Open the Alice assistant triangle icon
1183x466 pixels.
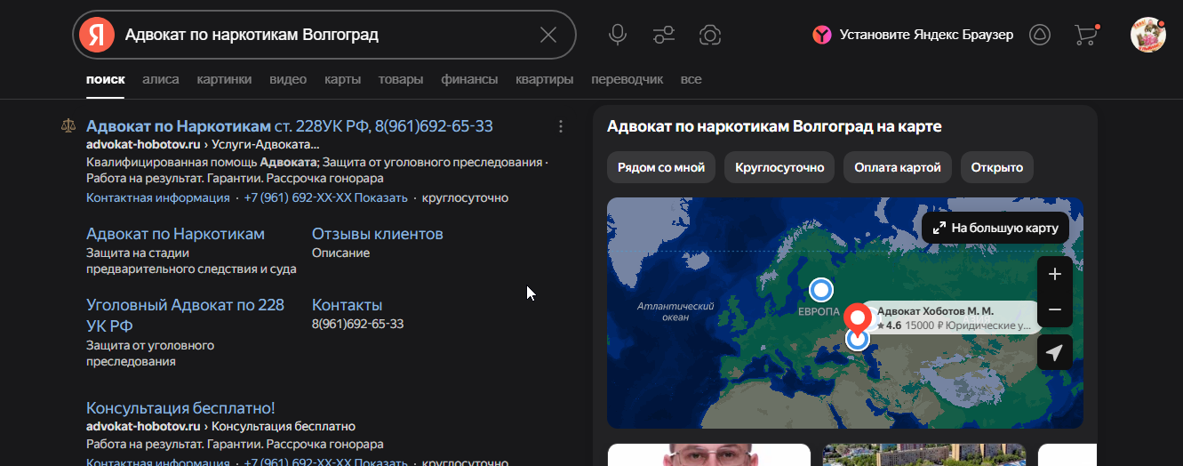[1039, 35]
